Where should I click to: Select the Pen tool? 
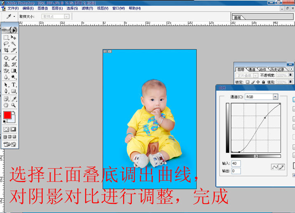(x=6, y=91)
